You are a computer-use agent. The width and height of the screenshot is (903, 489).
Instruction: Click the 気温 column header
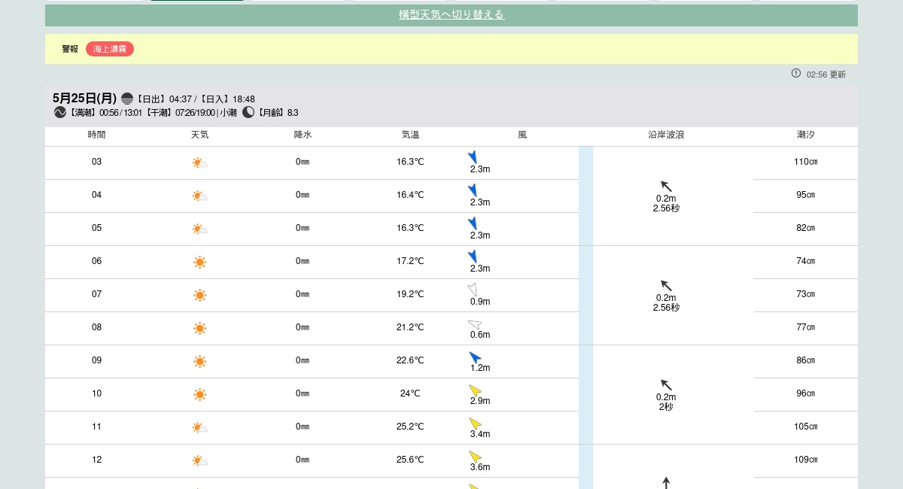coord(410,135)
